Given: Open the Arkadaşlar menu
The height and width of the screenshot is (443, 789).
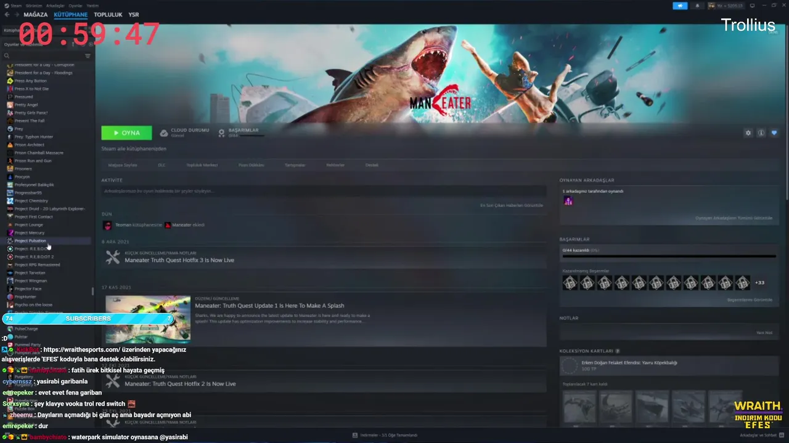Looking at the screenshot, I should pyautogui.click(x=54, y=6).
